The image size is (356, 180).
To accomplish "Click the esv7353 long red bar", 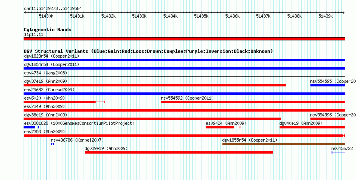I will tap(184, 136).
